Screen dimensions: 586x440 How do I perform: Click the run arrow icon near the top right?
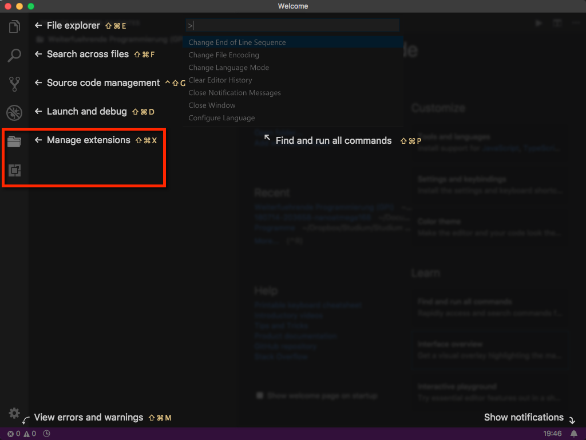point(539,23)
